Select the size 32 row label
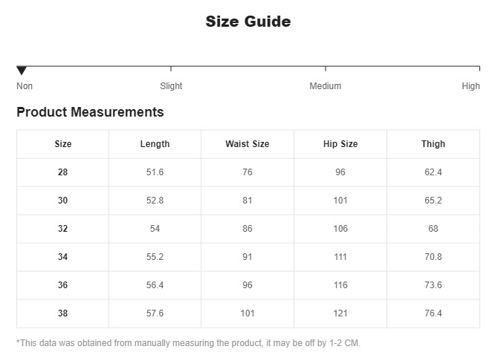Image resolution: width=498 pixels, height=358 pixels. (x=63, y=229)
